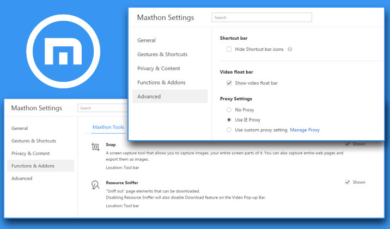The height and width of the screenshot is (229, 390).
Task: Enable Hide Shortcut bar icons checkbox
Action: (229, 49)
